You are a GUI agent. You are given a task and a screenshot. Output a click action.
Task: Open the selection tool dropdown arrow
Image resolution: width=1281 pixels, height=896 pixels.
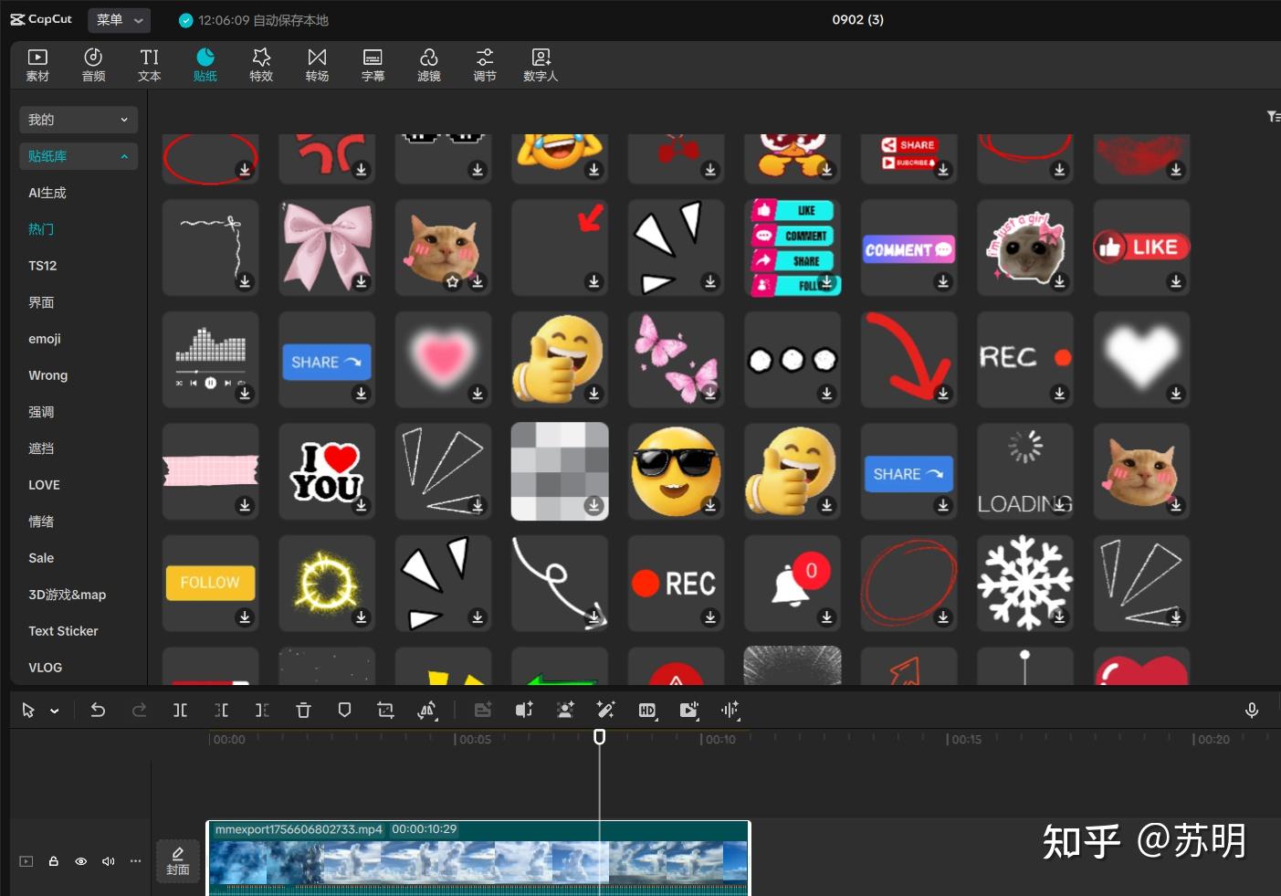point(54,710)
